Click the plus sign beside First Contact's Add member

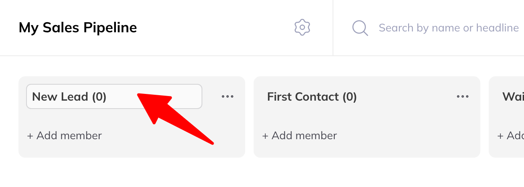pyautogui.click(x=265, y=136)
